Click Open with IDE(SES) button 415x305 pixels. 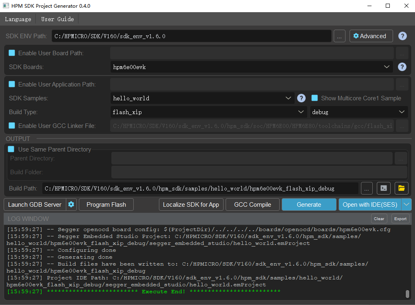coord(370,204)
